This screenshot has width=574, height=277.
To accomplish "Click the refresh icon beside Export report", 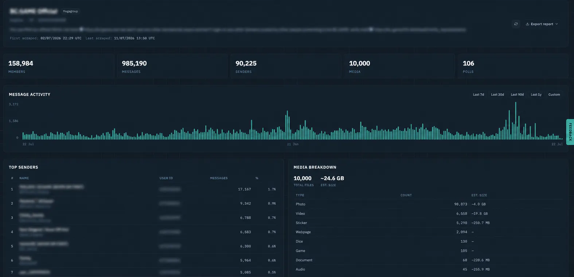I will coord(516,24).
